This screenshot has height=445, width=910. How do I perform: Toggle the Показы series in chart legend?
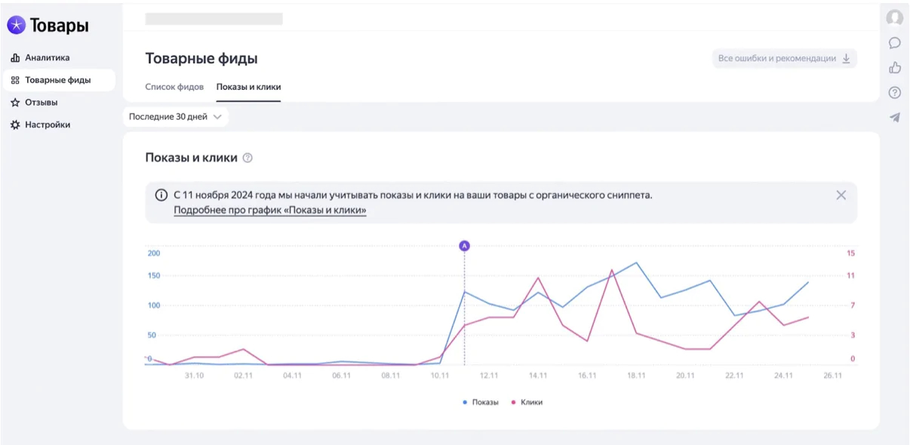pyautogui.click(x=481, y=403)
